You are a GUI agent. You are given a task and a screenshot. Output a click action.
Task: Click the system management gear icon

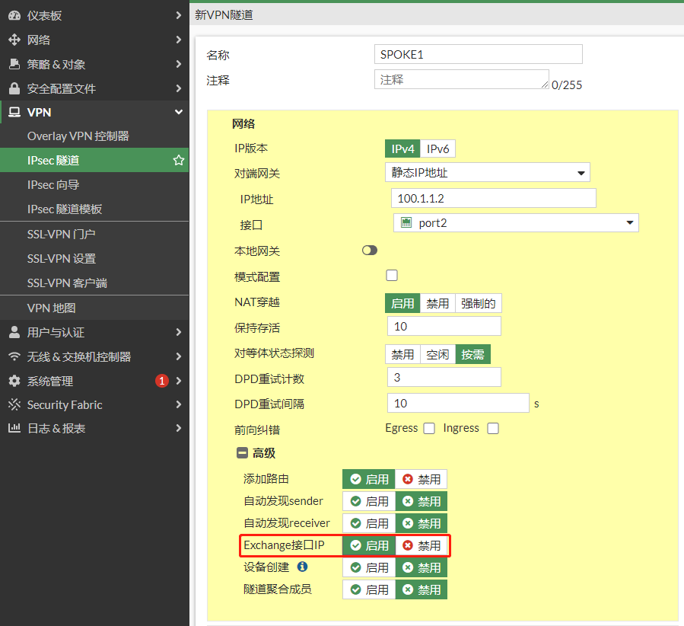14,381
